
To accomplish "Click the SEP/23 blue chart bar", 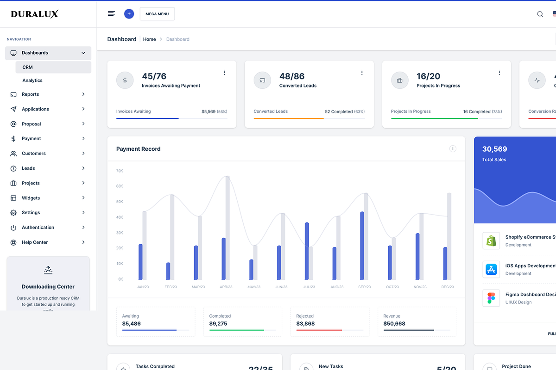I will 362,246.
